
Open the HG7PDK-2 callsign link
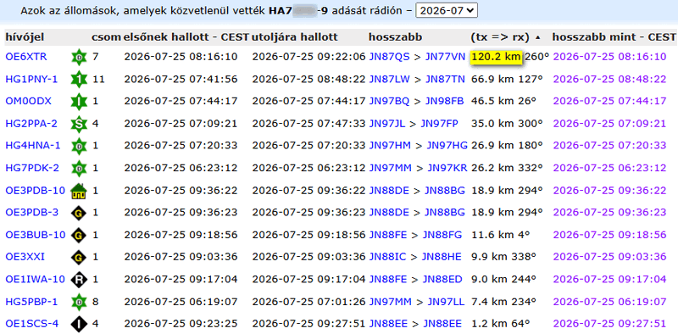[32, 168]
